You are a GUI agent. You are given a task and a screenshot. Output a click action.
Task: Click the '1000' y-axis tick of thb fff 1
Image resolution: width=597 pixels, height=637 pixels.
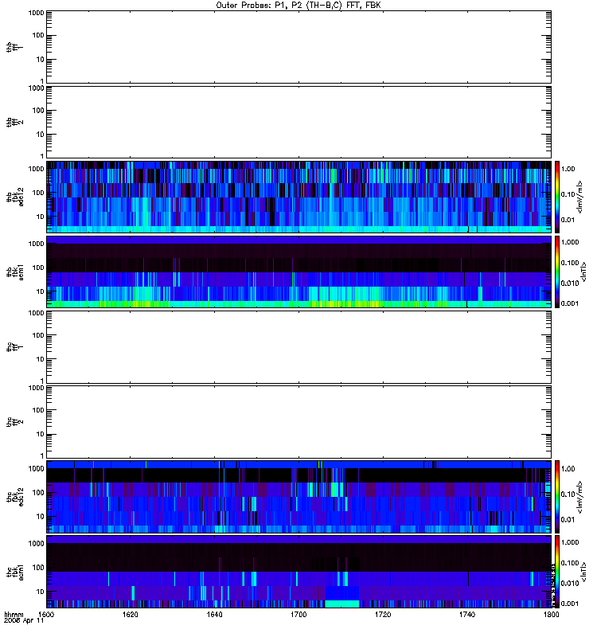tap(36, 13)
